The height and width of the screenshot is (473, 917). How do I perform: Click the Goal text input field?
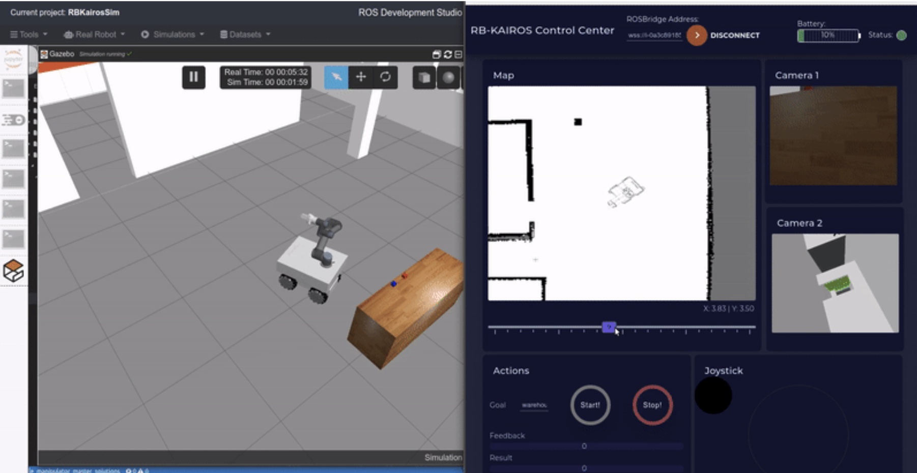[x=534, y=405]
